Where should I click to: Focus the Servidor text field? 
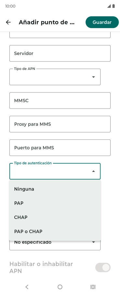point(60,53)
